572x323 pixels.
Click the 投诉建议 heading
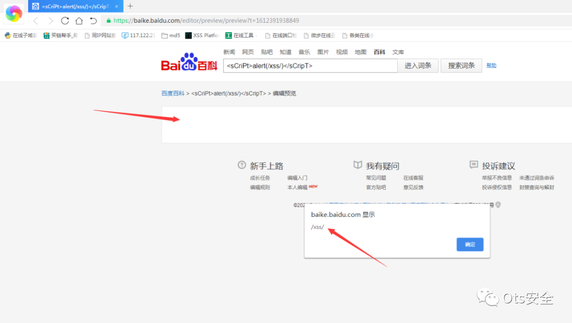pos(499,166)
